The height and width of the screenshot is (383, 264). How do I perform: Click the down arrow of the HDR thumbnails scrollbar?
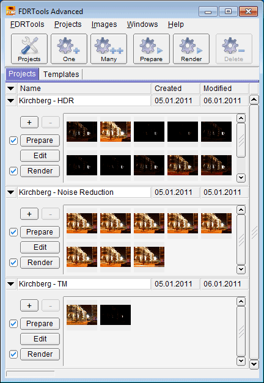(241, 178)
